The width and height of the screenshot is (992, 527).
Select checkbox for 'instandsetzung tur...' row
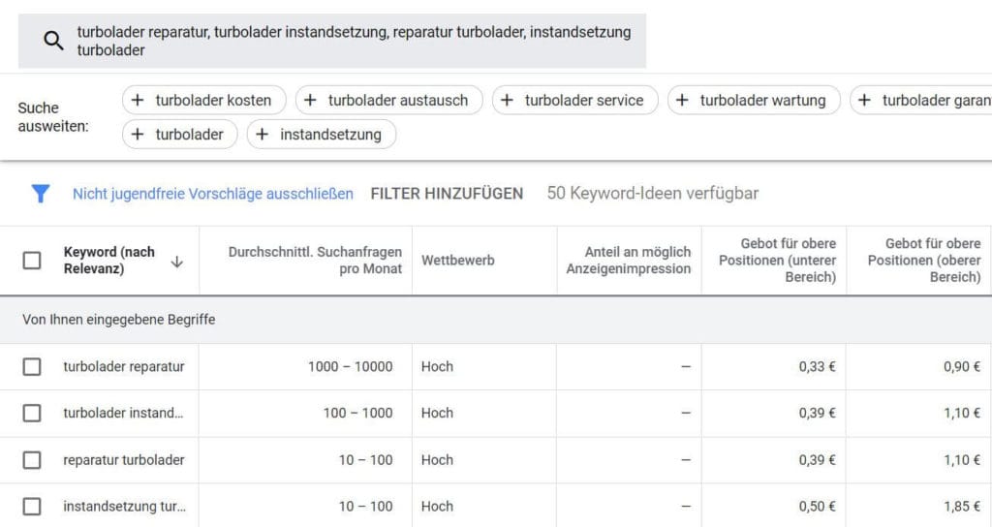32,506
